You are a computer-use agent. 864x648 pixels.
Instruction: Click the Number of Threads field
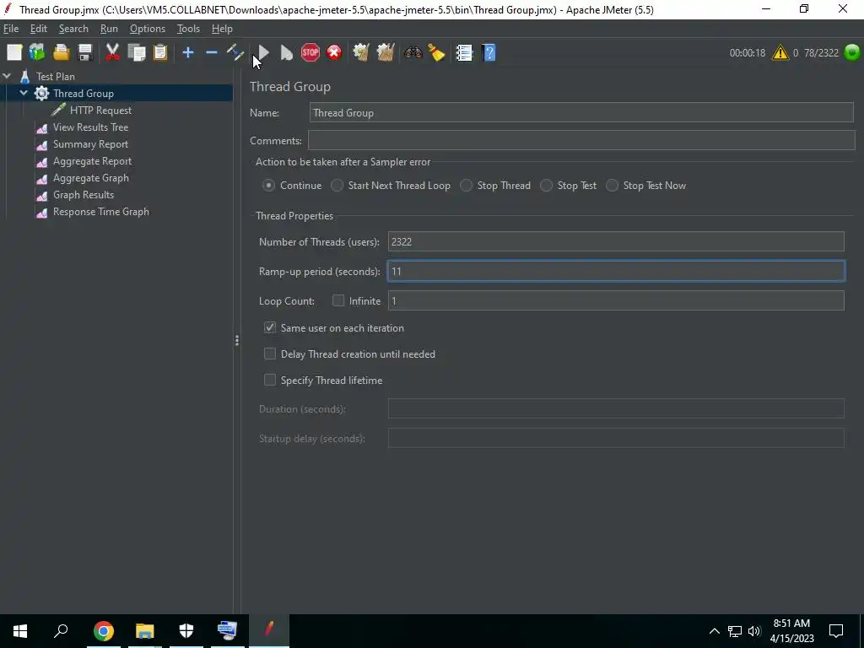click(616, 241)
